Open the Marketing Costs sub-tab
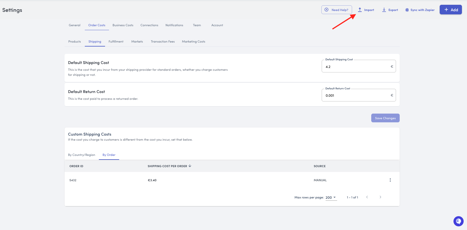Viewport: 467px width, 230px height. [194, 42]
